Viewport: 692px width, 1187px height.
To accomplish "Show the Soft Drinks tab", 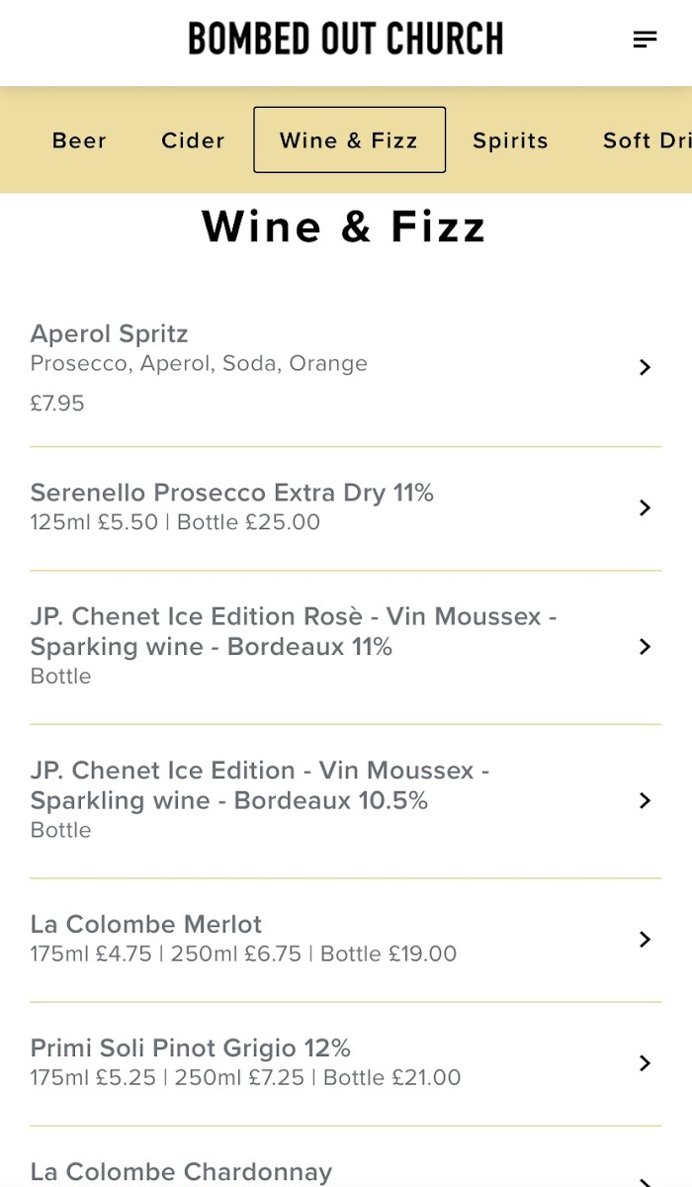I will (x=648, y=140).
